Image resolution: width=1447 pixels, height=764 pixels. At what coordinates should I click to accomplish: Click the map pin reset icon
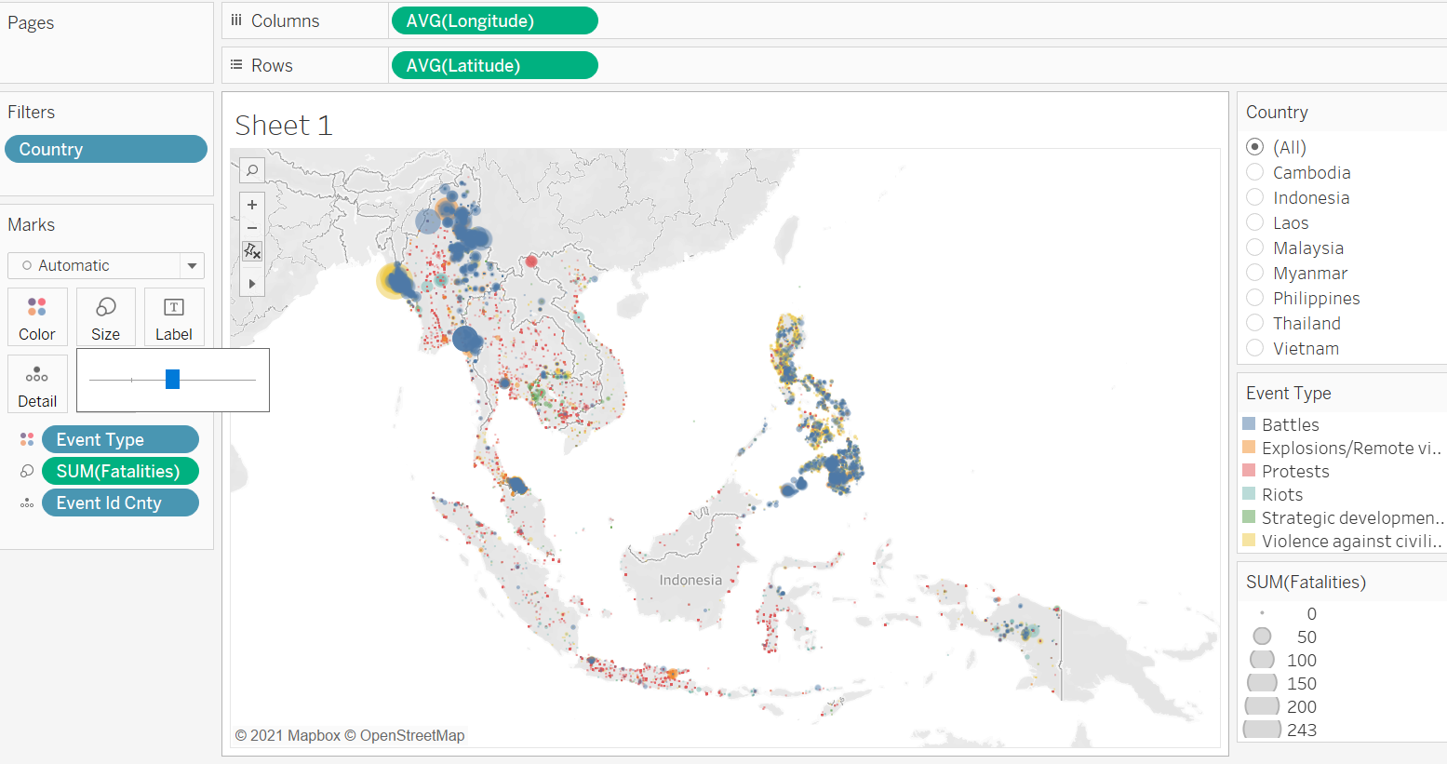pyautogui.click(x=252, y=251)
